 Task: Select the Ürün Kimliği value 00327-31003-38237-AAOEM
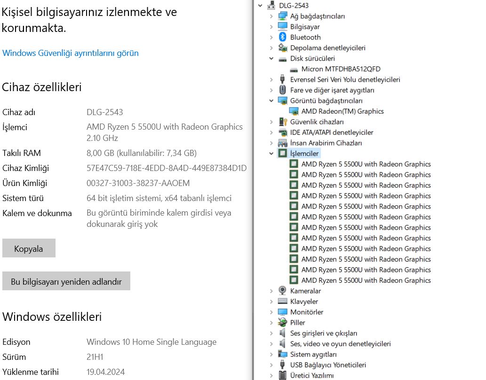point(138,183)
